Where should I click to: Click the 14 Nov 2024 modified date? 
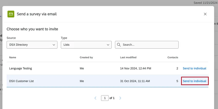(135, 68)
